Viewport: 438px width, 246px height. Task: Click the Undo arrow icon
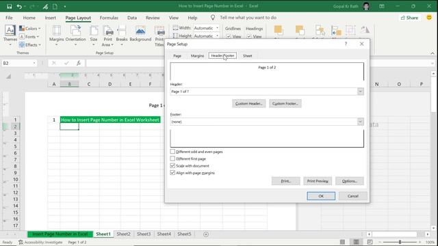[19, 6]
